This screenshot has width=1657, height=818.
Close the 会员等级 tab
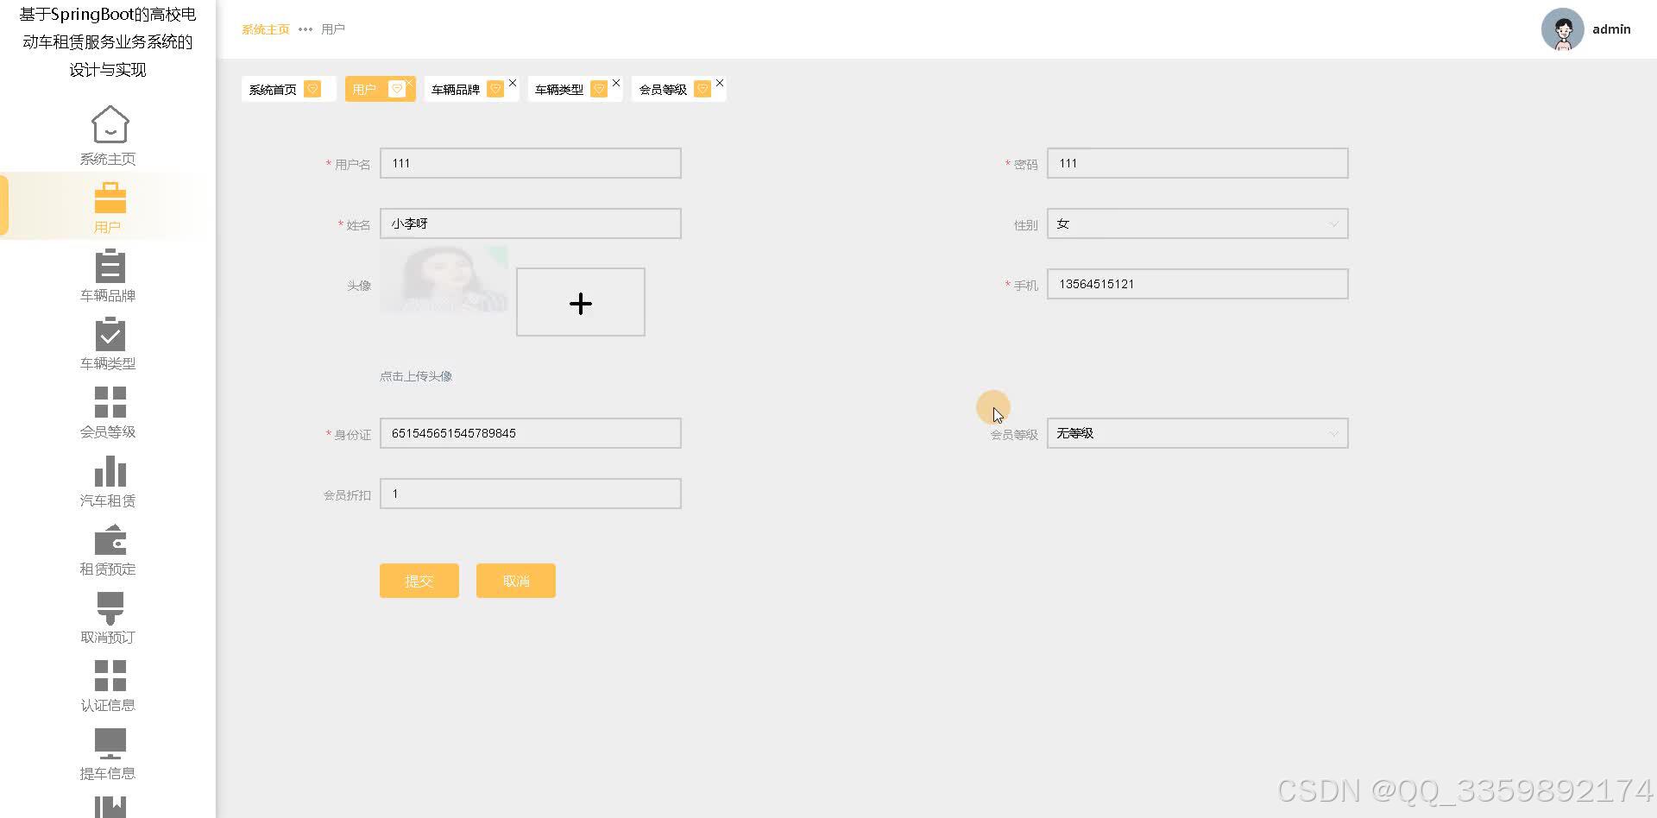click(x=720, y=83)
